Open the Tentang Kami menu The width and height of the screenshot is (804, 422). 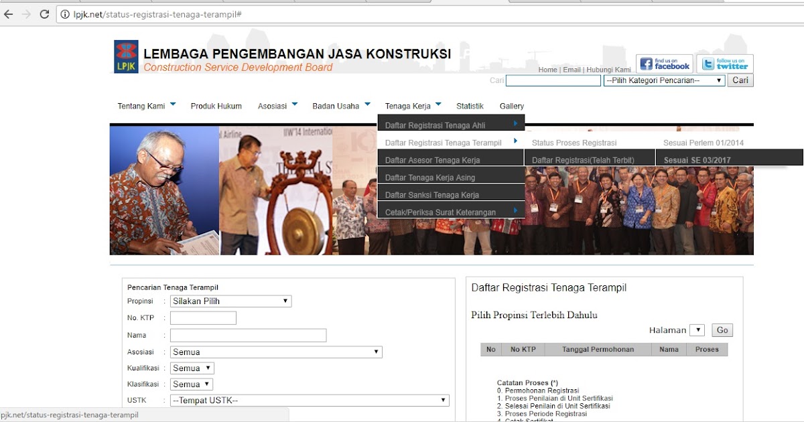141,106
